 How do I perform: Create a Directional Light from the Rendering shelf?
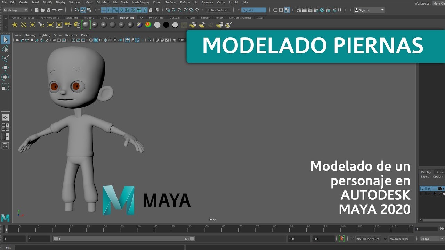(24, 25)
